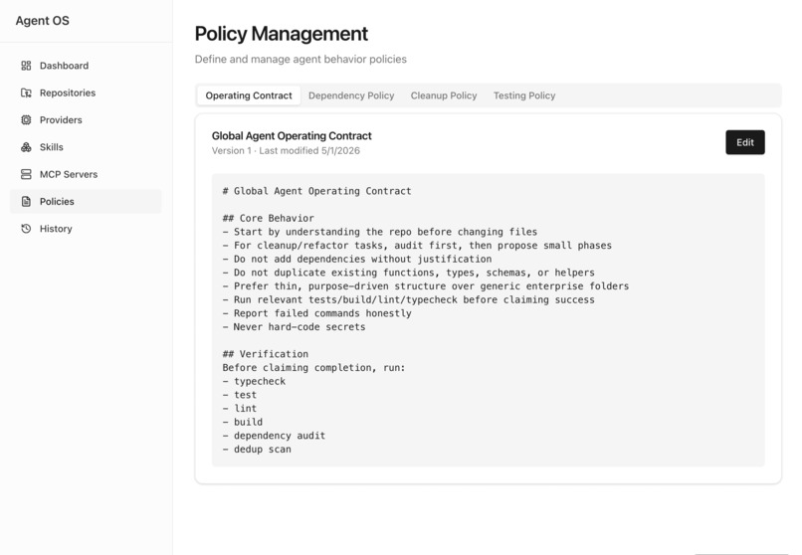802x555 pixels.
Task: Click the '- lint' list item
Action: 240,409
